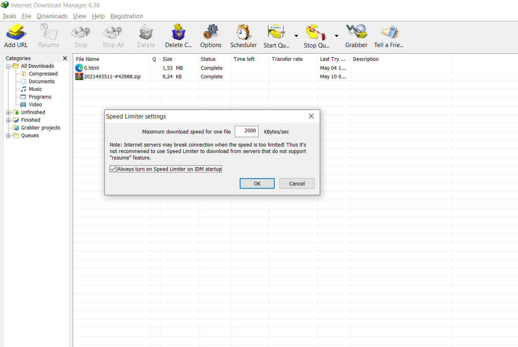Expand the Finished tree node

(x=8, y=120)
